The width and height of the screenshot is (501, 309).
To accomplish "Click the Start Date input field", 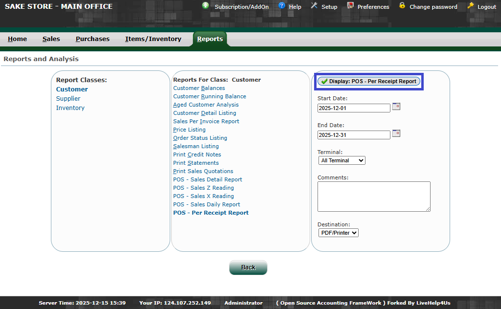I will coord(354,108).
